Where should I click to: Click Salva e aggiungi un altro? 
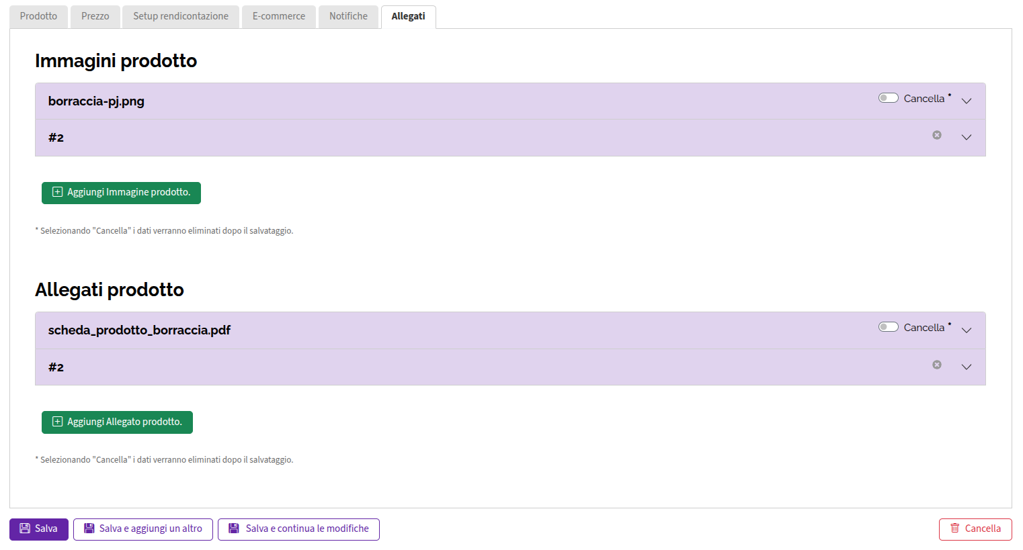coord(143,529)
